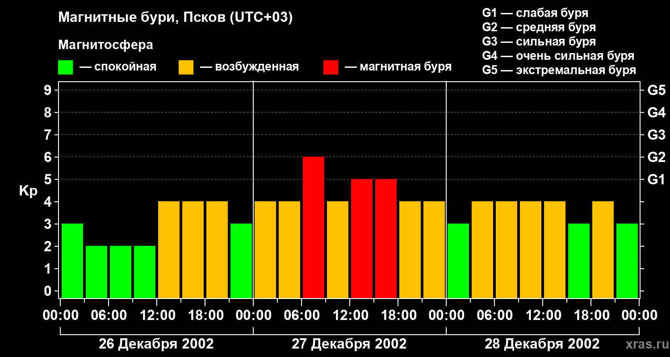The image size is (670, 357).
Task: Click the 'G1' label on the right axis
Action: [x=657, y=179]
